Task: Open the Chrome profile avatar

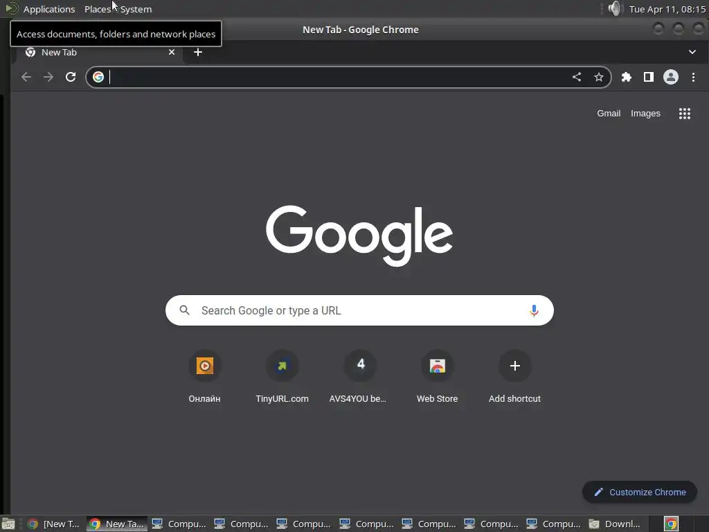Action: pos(670,77)
